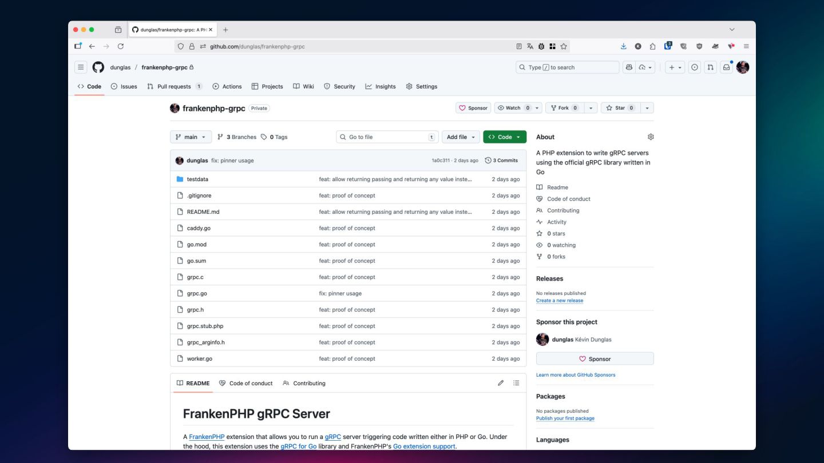Viewport: 824px width, 463px height.
Task: Show README outline list icon
Action: (x=516, y=383)
